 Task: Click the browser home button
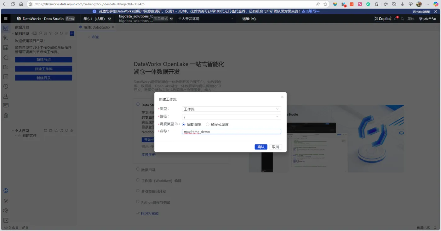21,4
